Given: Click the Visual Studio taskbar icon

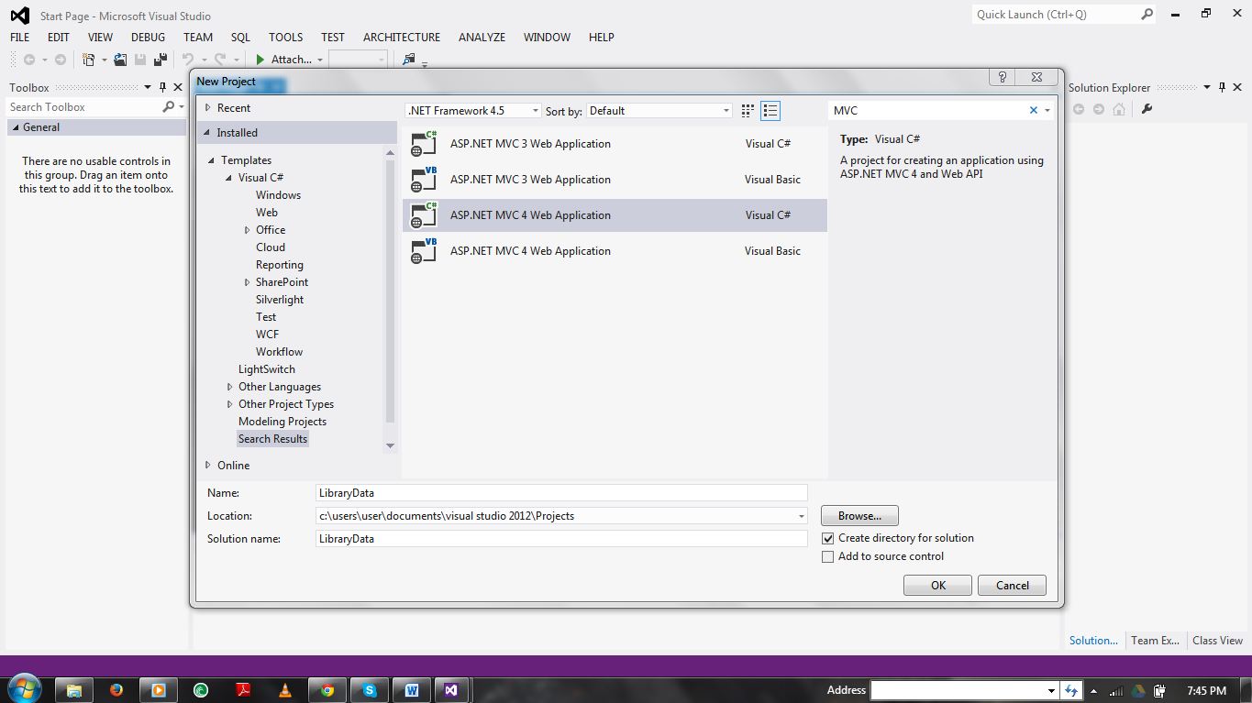Looking at the screenshot, I should coord(451,690).
